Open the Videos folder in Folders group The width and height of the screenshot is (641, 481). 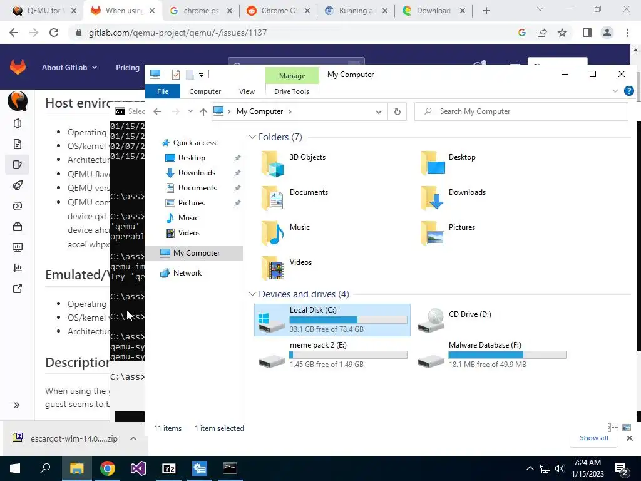pos(287,268)
